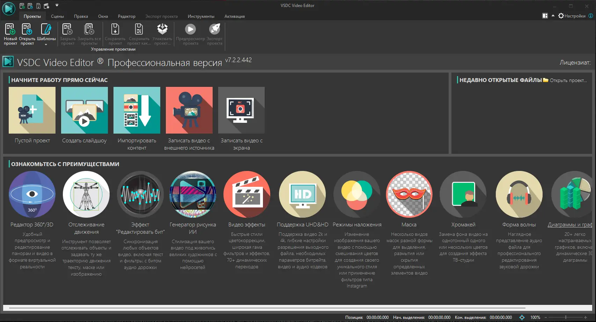Click Новый проект ribbon button

pos(10,34)
